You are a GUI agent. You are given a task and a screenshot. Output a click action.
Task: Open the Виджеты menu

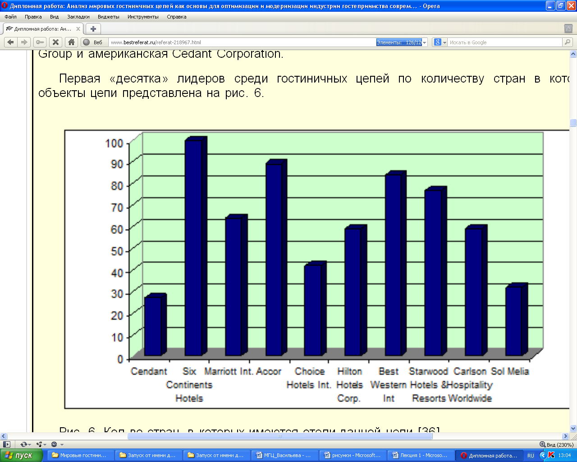tap(109, 17)
